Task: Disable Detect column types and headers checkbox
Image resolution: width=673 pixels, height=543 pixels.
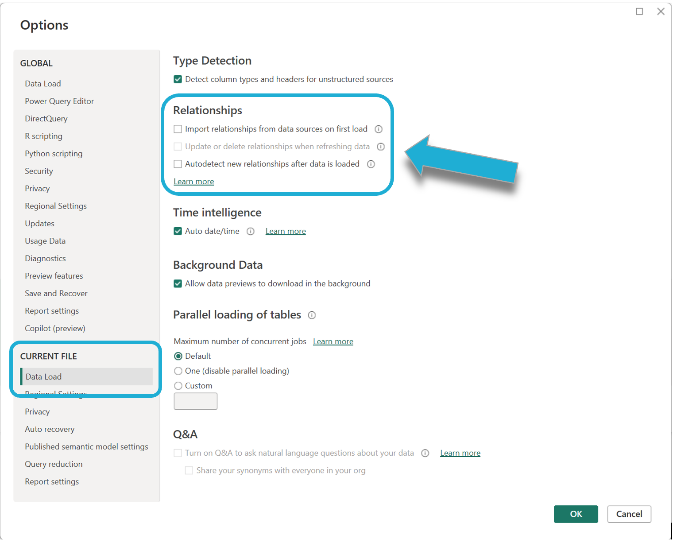Action: click(178, 80)
